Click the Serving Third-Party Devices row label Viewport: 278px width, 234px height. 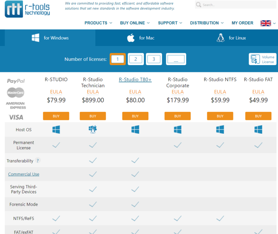[24, 189]
